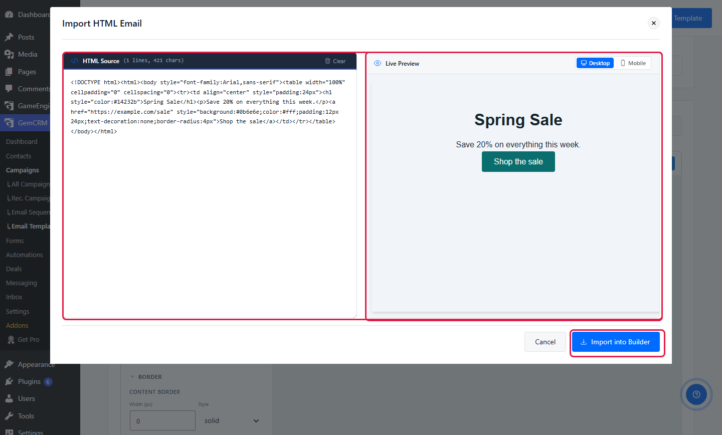Switch live preview to Mobile view
This screenshot has height=435, width=722.
[633, 63]
